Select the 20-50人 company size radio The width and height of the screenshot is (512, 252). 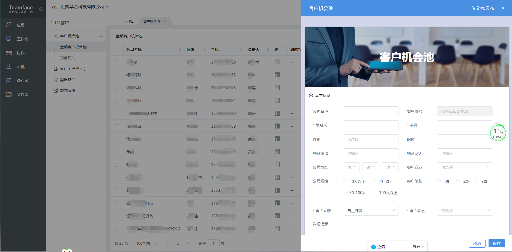(x=374, y=181)
